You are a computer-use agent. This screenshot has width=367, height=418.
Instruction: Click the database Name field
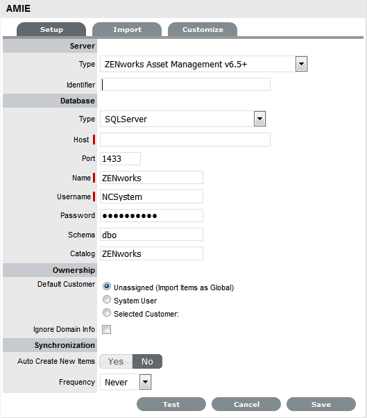[x=151, y=178]
